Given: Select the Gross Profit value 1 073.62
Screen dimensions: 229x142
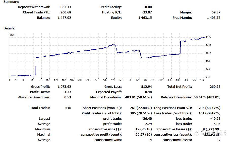Looking at the screenshot, I should (64, 87).
